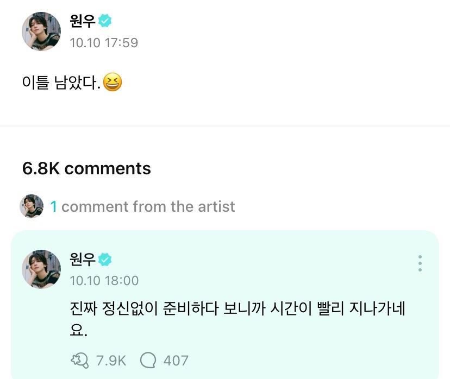Tap the reply bubble icon on comment
The image size is (450, 379).
[148, 361]
